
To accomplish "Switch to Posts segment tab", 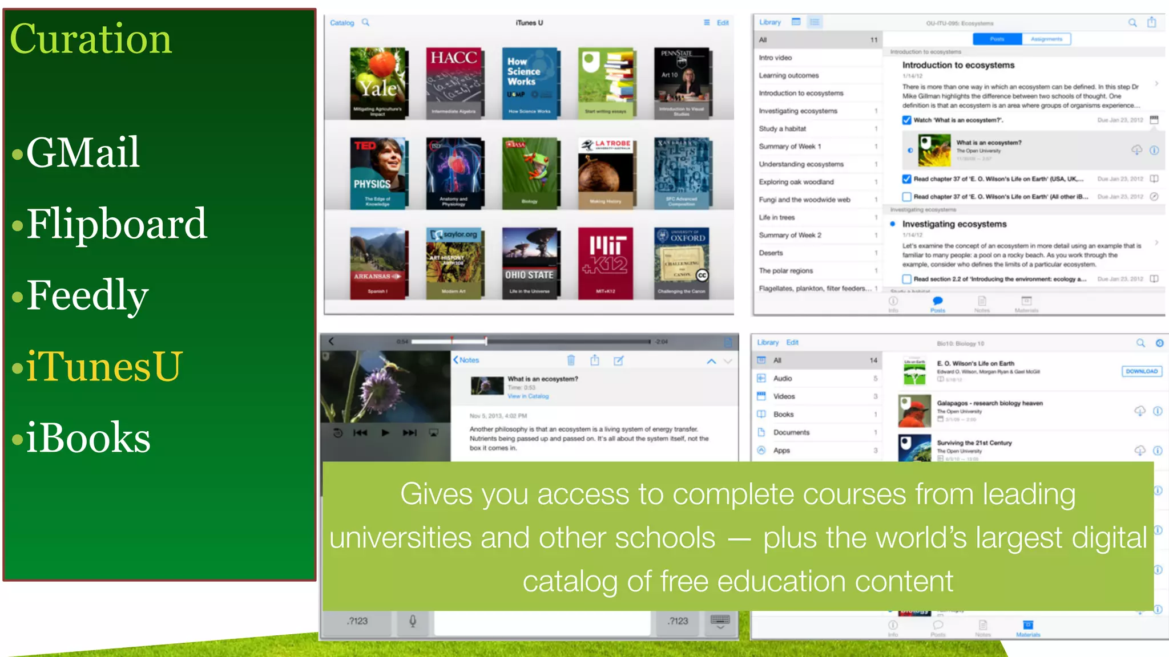I will (x=997, y=39).
